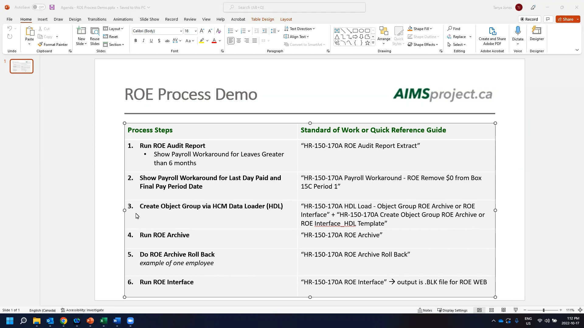
Task: Open Layout contextual tab
Action: 286,19
